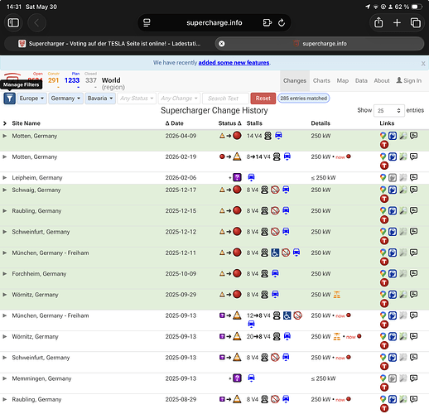Expand the Forchheim, Germany row
Image resolution: width=429 pixels, height=414 pixels.
point(5,273)
